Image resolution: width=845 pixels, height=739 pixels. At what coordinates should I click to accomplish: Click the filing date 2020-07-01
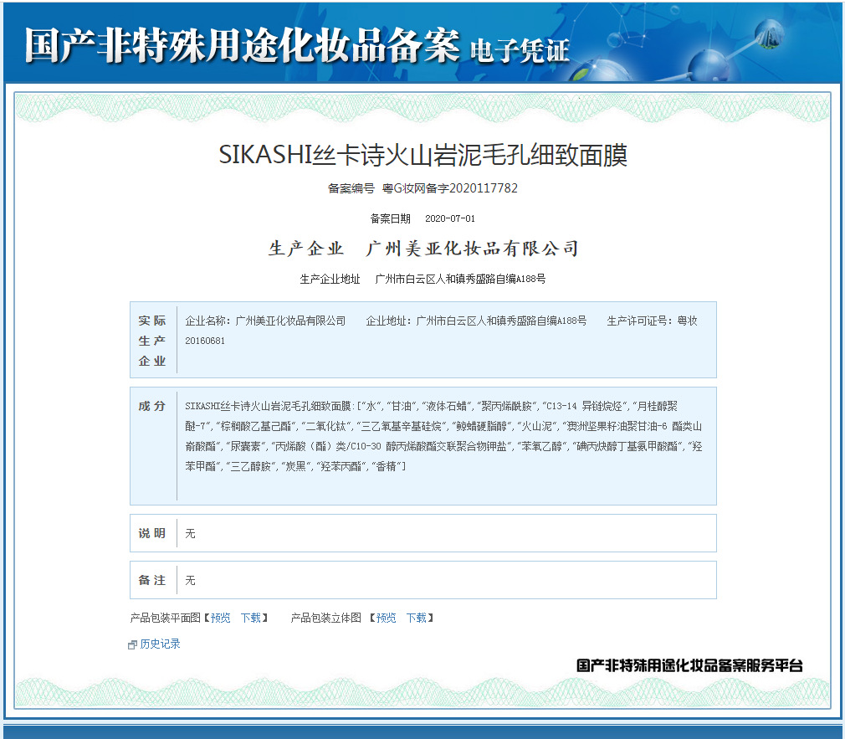pyautogui.click(x=450, y=218)
